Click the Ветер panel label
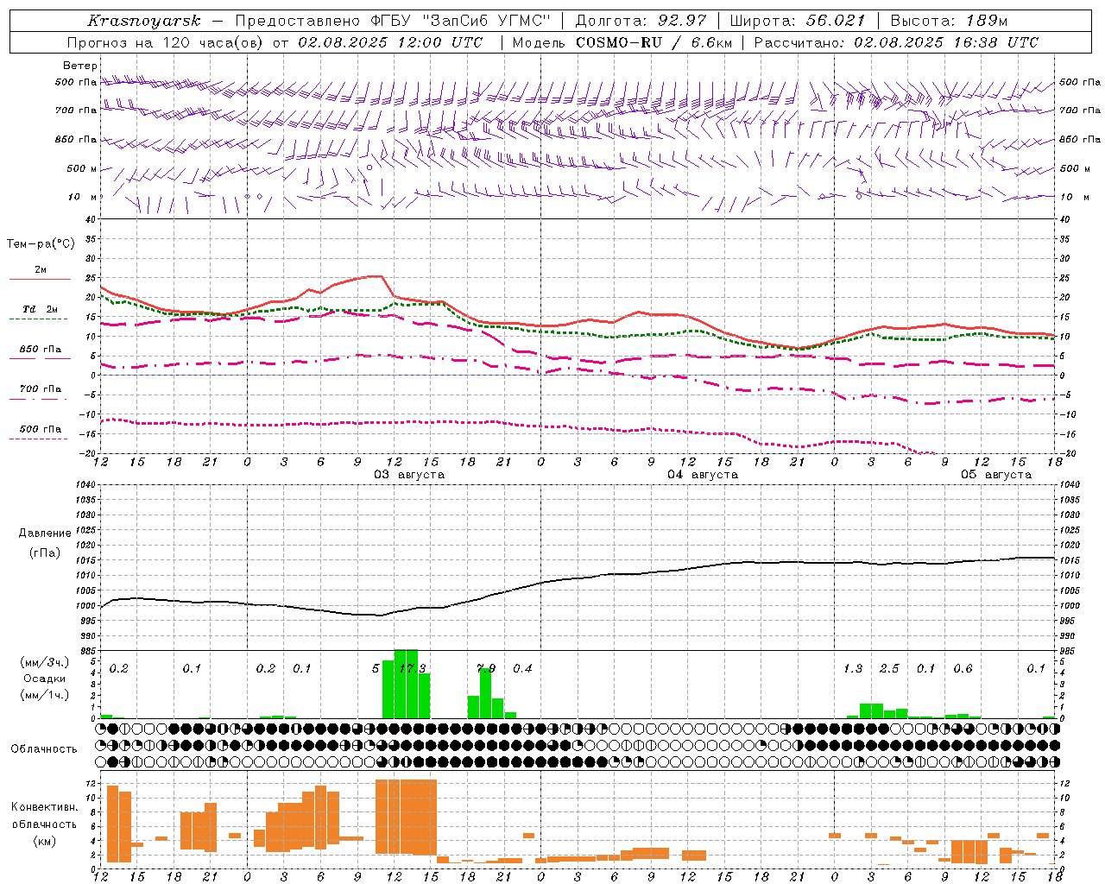 pyautogui.click(x=80, y=66)
